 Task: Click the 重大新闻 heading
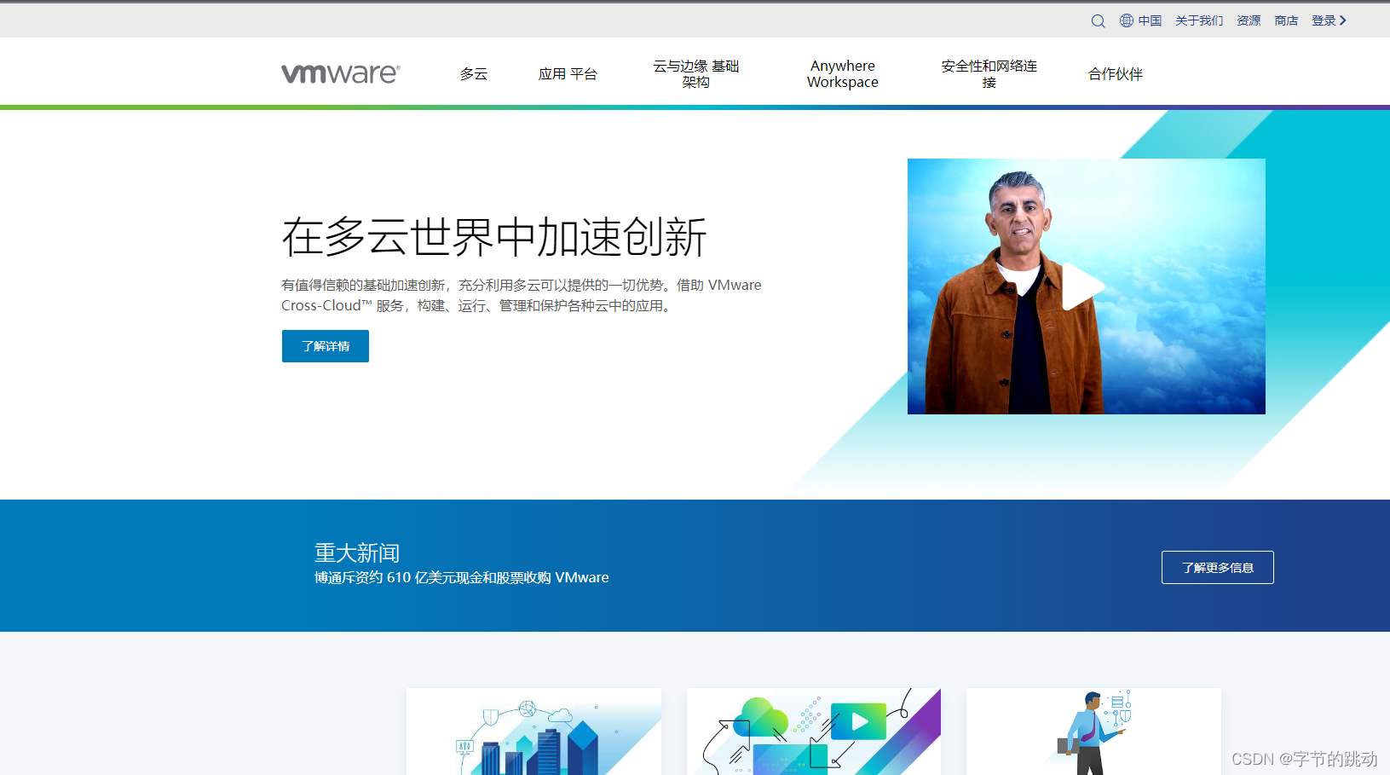click(x=357, y=553)
